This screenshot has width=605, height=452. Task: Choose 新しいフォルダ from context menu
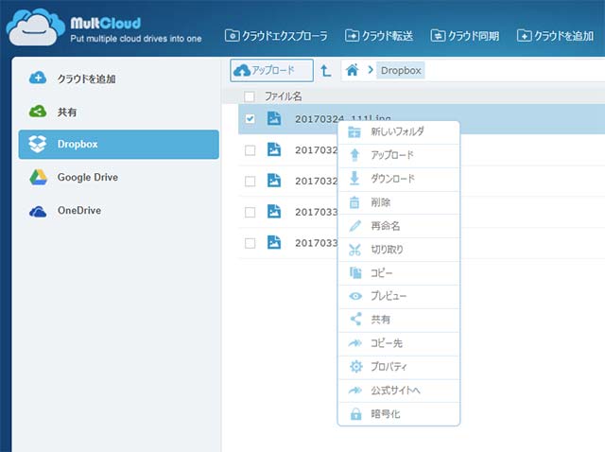399,132
